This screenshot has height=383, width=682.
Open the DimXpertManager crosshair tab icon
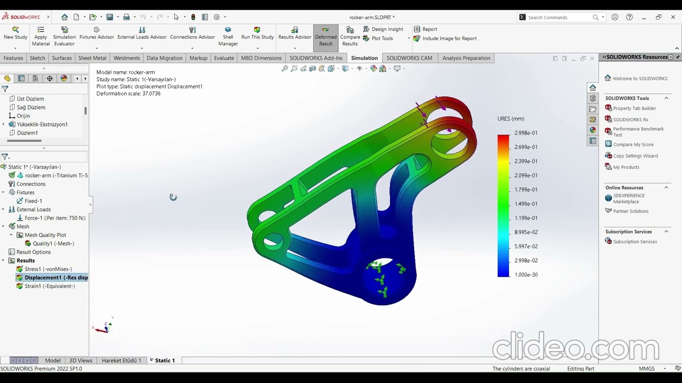pos(50,78)
